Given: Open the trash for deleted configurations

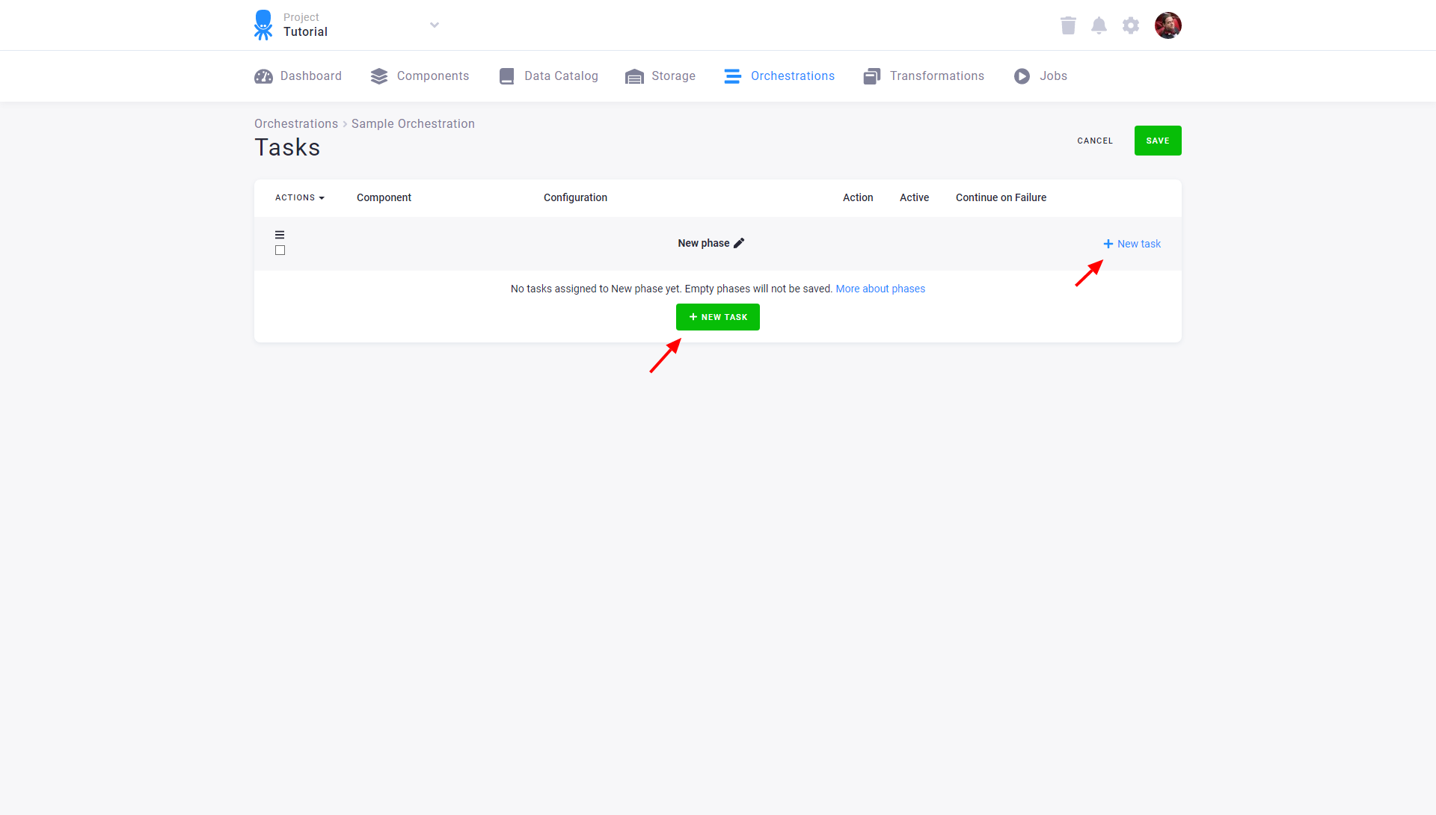Looking at the screenshot, I should coord(1068,25).
